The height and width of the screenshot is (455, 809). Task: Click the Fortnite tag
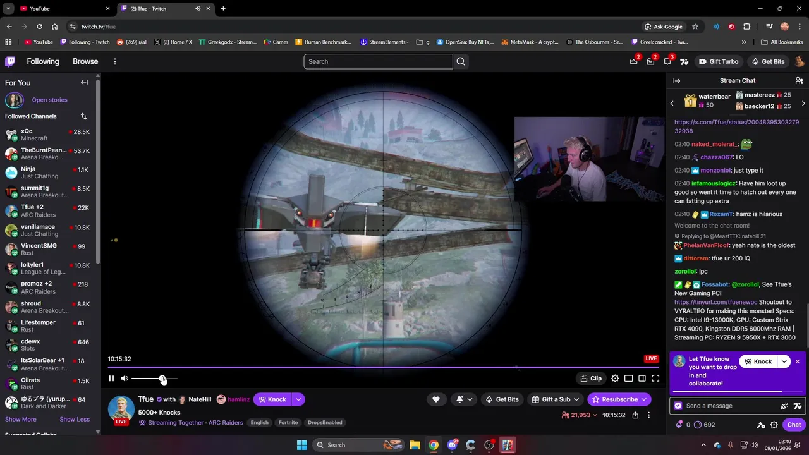288,423
